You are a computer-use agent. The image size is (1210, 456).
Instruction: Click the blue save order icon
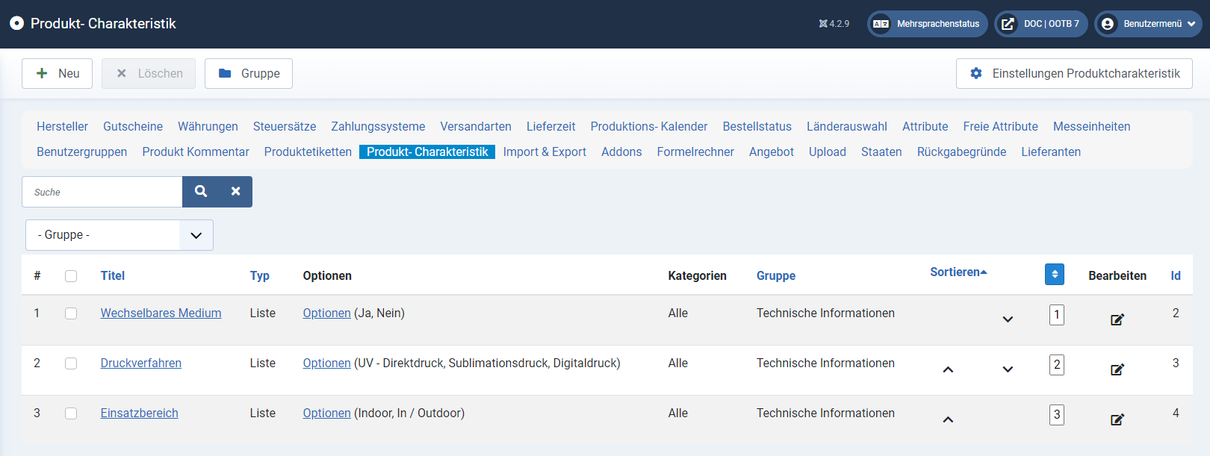tap(1055, 274)
